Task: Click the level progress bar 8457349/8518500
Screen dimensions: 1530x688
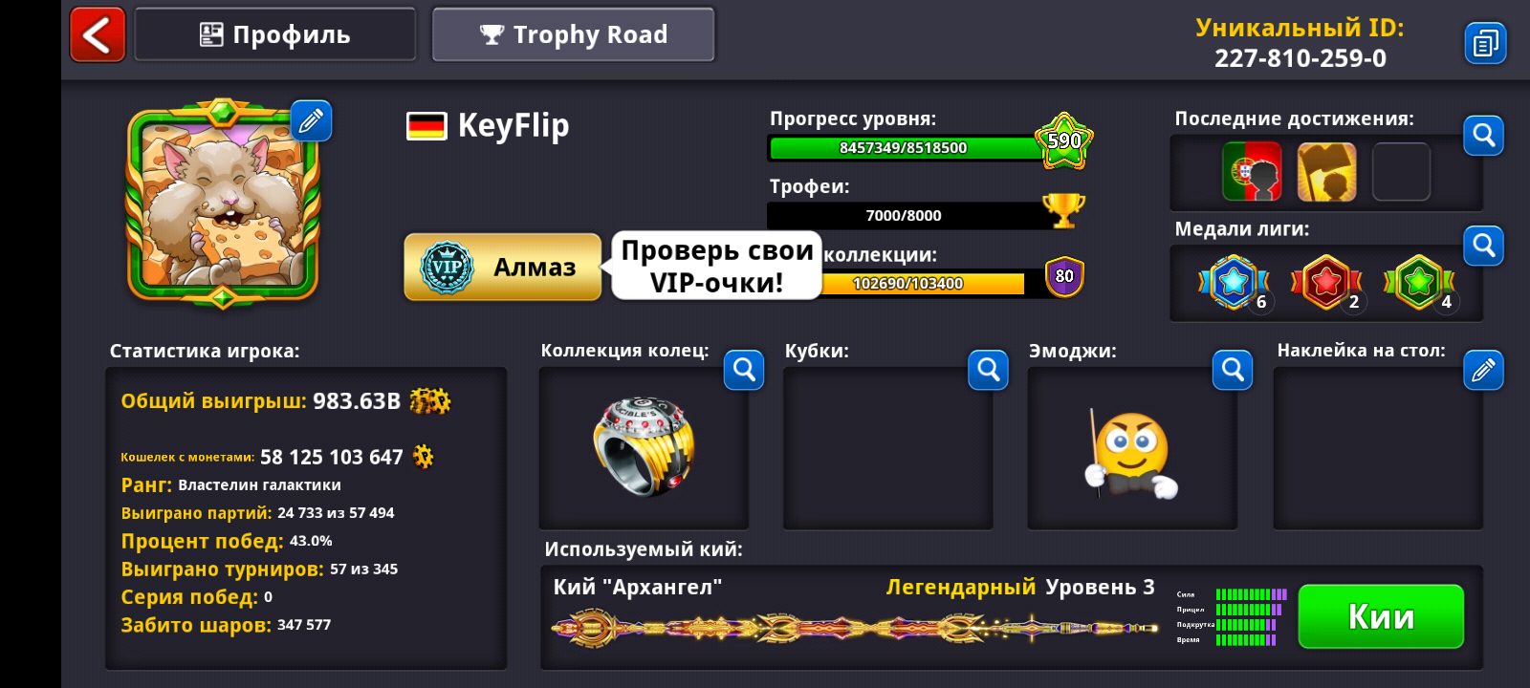Action: pyautogui.click(x=904, y=147)
